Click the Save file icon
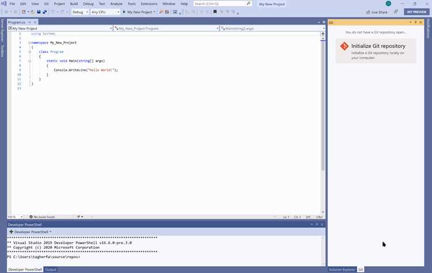 pyautogui.click(x=39, y=12)
